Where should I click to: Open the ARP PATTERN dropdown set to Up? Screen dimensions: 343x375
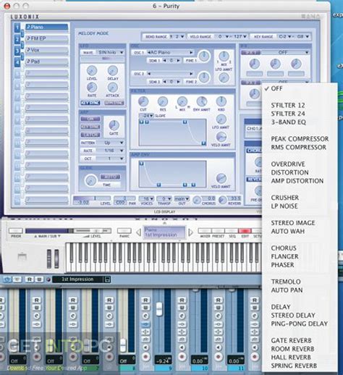click(111, 143)
